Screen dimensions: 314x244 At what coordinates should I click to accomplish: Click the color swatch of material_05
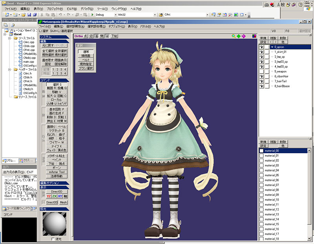(x=261, y=175)
